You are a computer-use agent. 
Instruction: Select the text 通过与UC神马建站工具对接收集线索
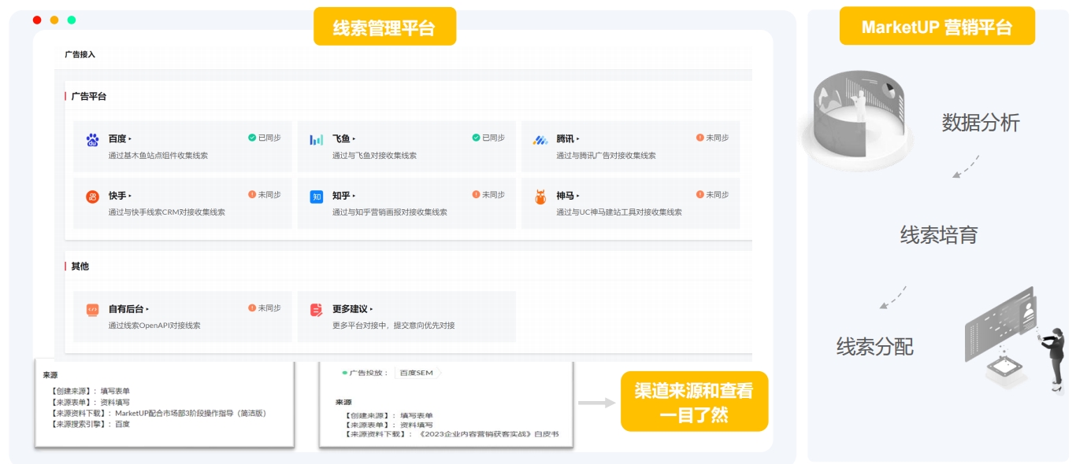click(x=619, y=212)
